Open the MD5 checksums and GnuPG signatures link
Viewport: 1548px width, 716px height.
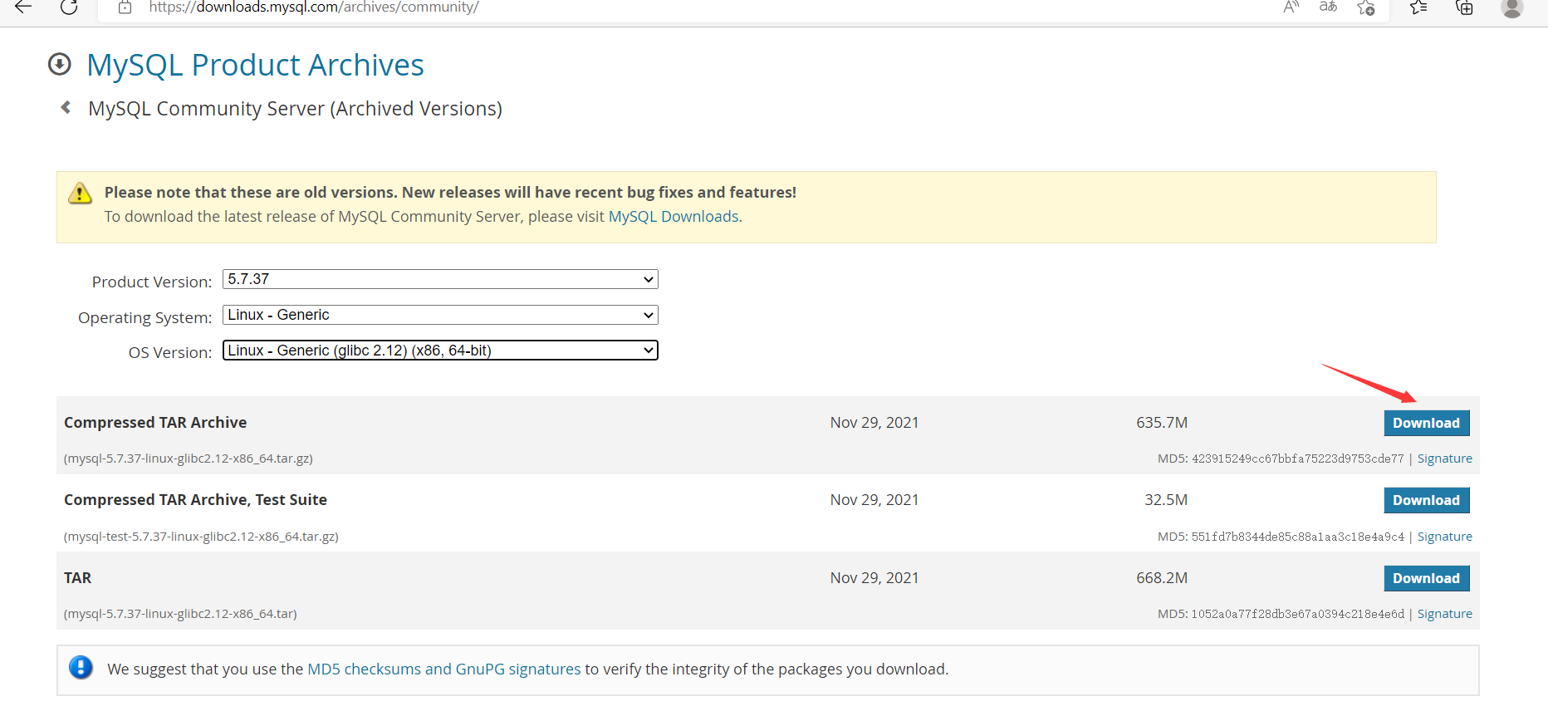pyautogui.click(x=443, y=669)
